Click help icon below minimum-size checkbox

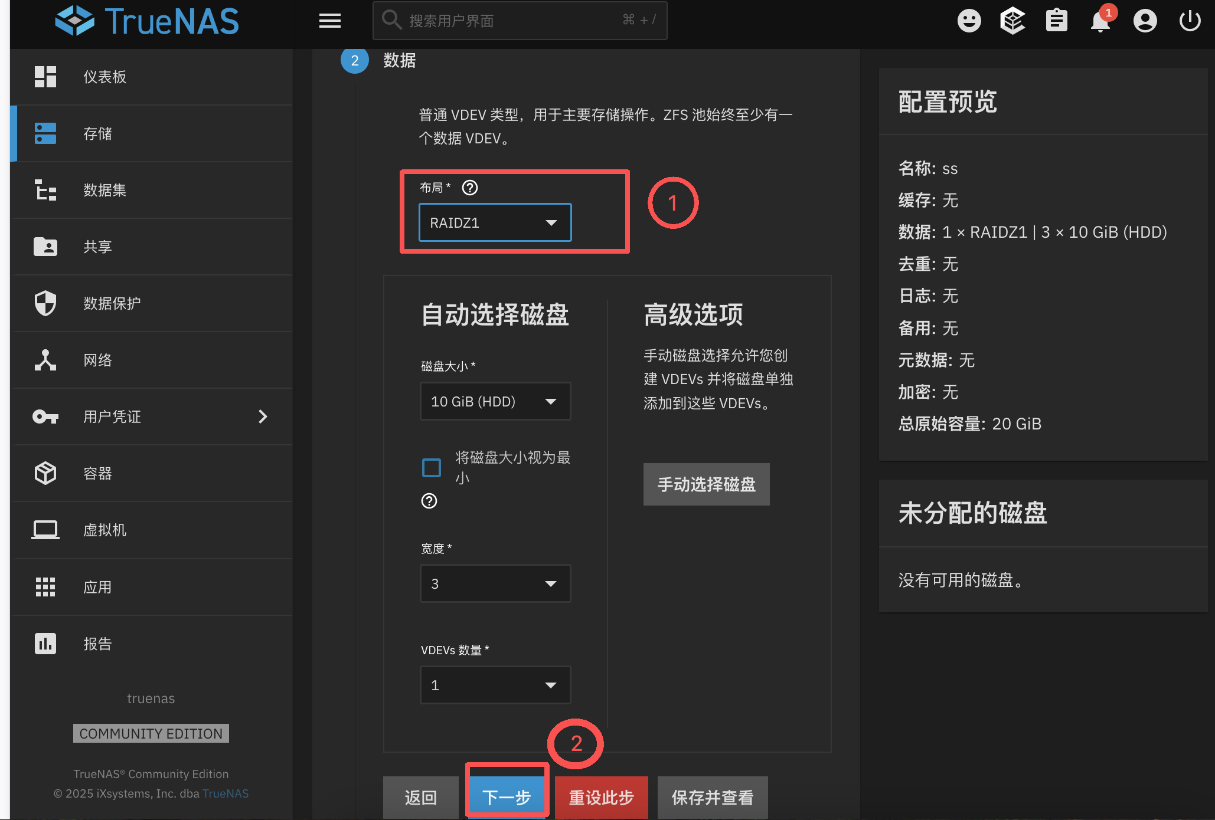coord(429,501)
